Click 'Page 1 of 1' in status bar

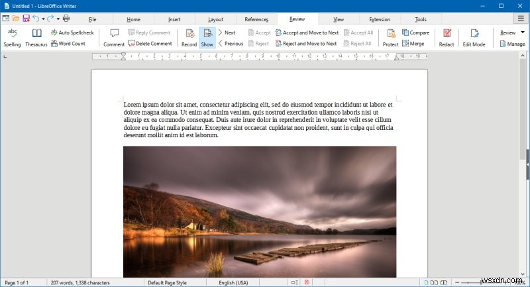coord(17,282)
